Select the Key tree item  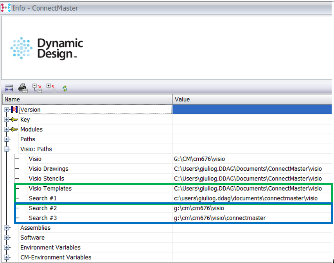[x=25, y=120]
